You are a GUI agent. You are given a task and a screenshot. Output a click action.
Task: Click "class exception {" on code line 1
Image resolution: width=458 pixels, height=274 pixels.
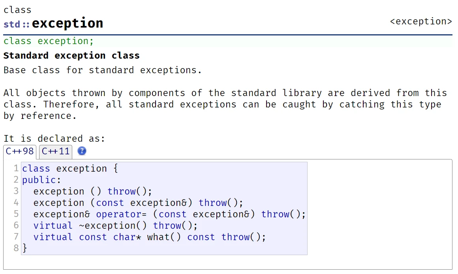coord(70,168)
